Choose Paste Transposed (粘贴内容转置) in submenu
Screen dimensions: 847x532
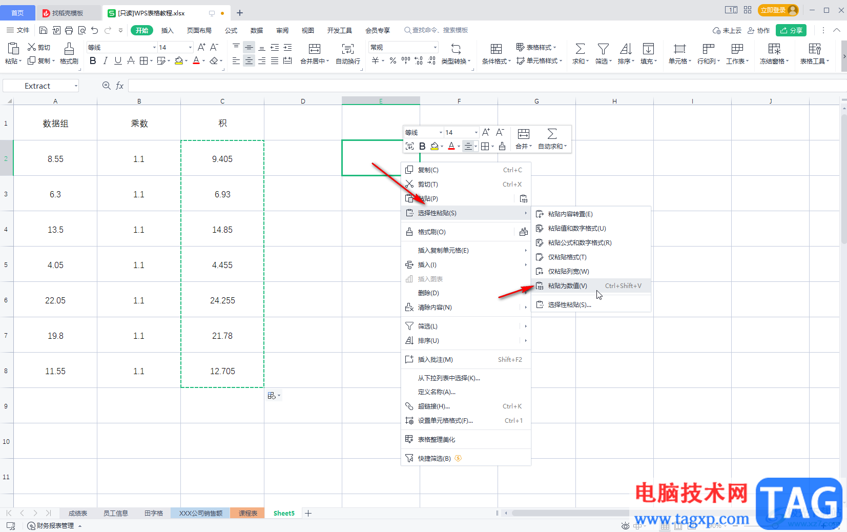[x=591, y=214]
